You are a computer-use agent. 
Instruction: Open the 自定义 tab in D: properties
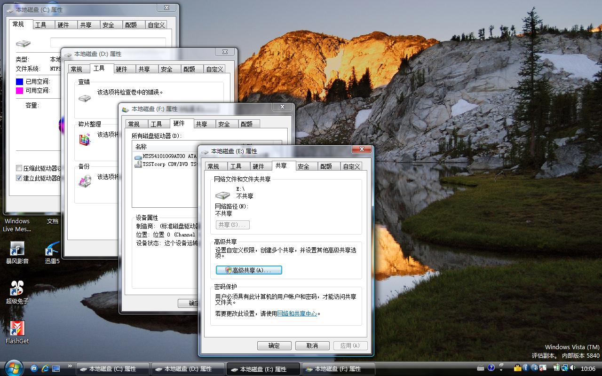click(214, 69)
